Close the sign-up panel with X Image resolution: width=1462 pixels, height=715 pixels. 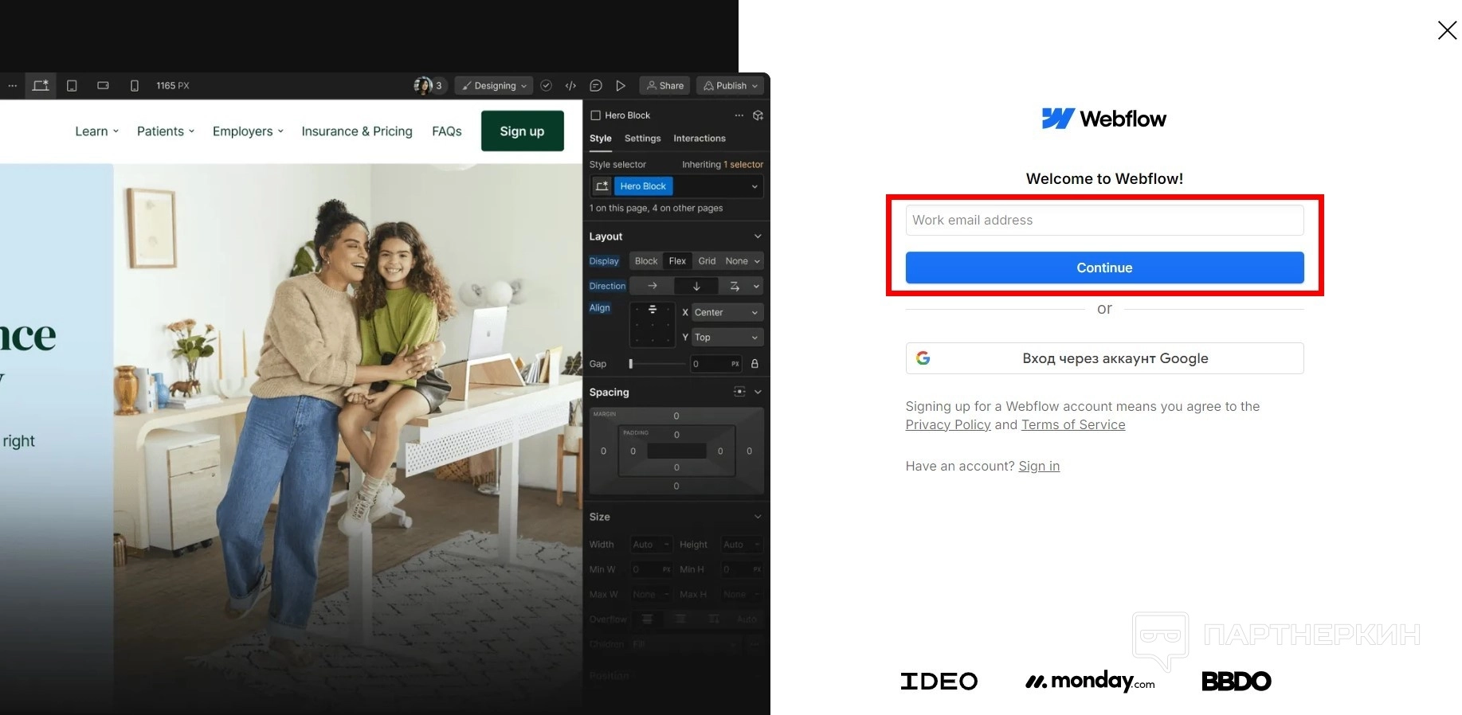[1447, 30]
